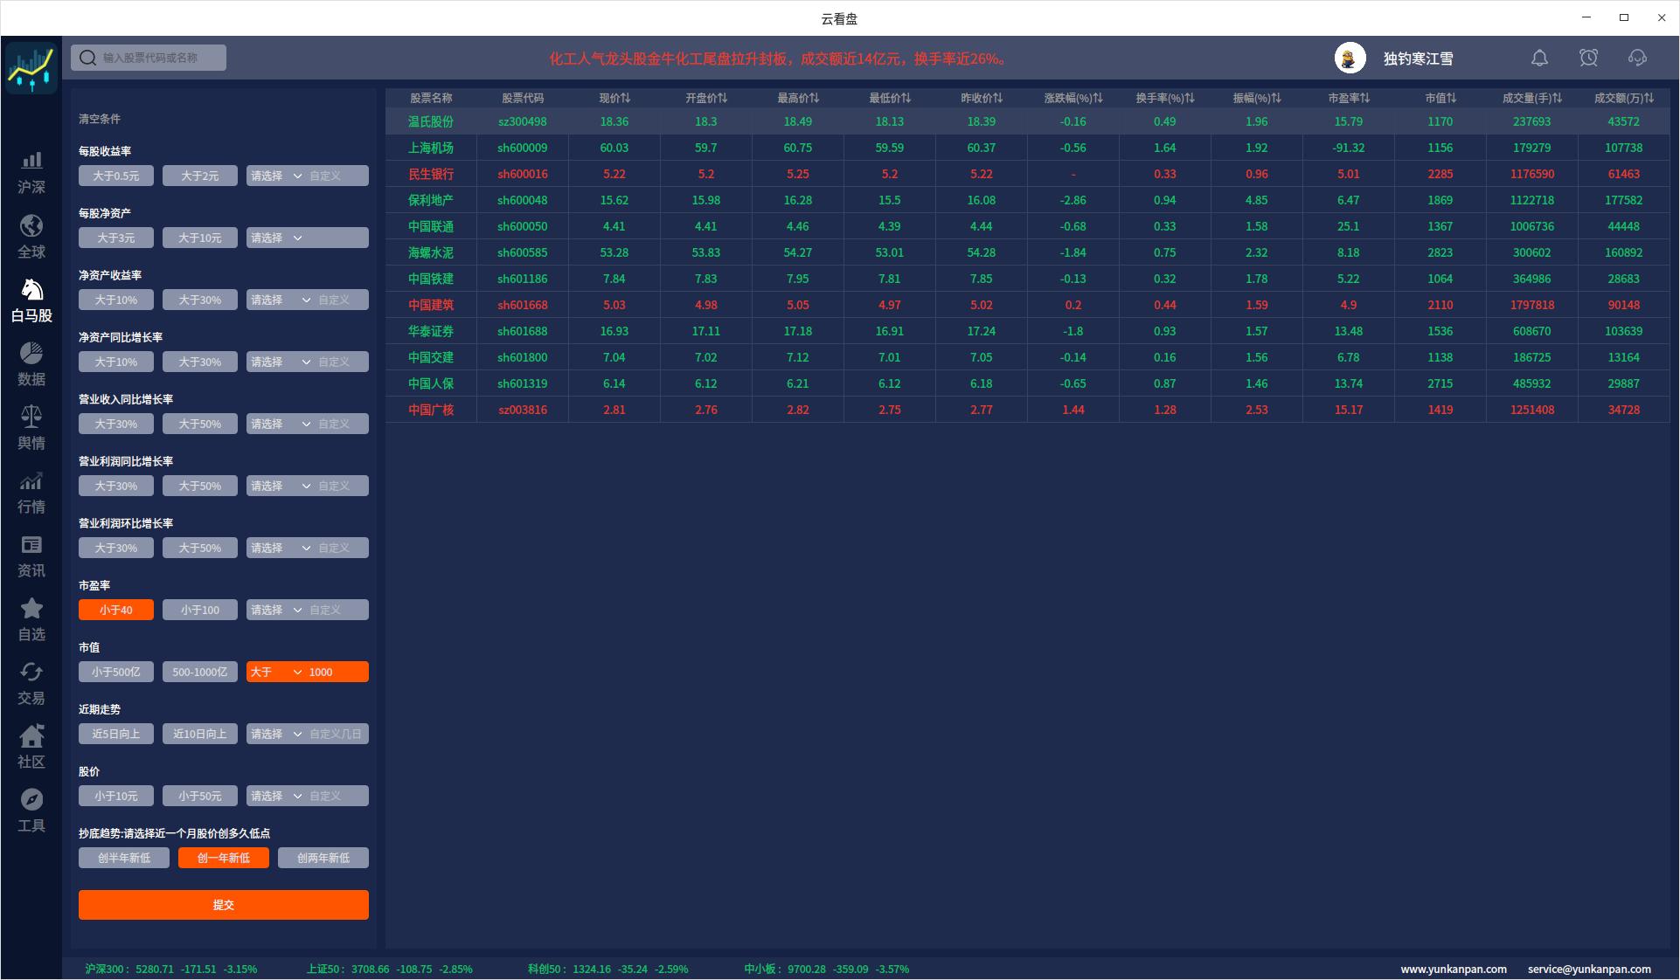The image size is (1680, 980).
Task: Sort the table by 现价 column
Action: [x=614, y=98]
